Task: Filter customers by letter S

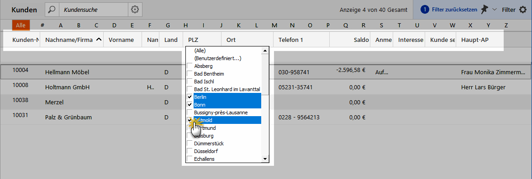Action: pos(381,25)
